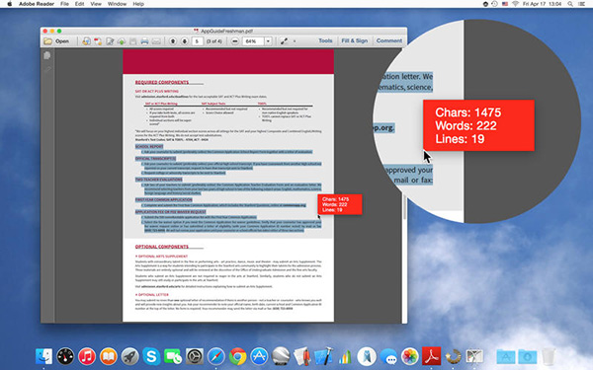
Task: Open the zoom percentage dropdown arrow
Action: [x=268, y=41]
